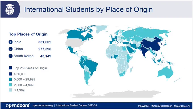
Task: Click the ≥ 30,000 legend color swatch
Action: [10, 74]
